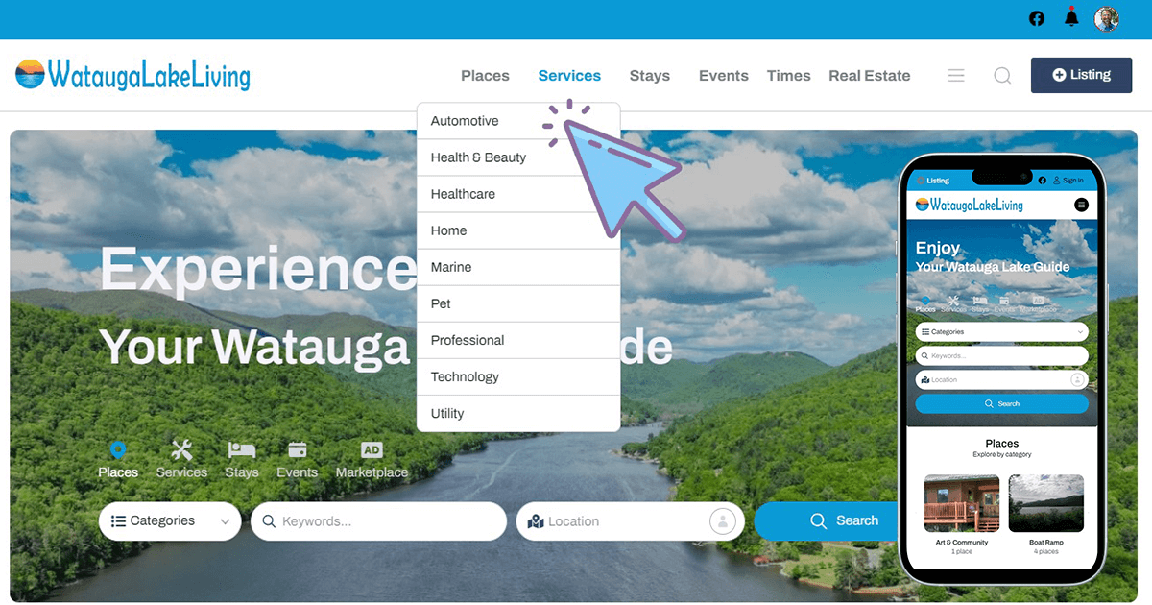Expand the Categories dropdown

170,520
